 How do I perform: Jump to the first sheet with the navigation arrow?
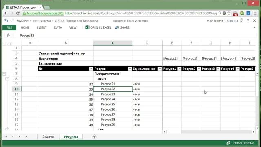pyautogui.click(x=6, y=136)
